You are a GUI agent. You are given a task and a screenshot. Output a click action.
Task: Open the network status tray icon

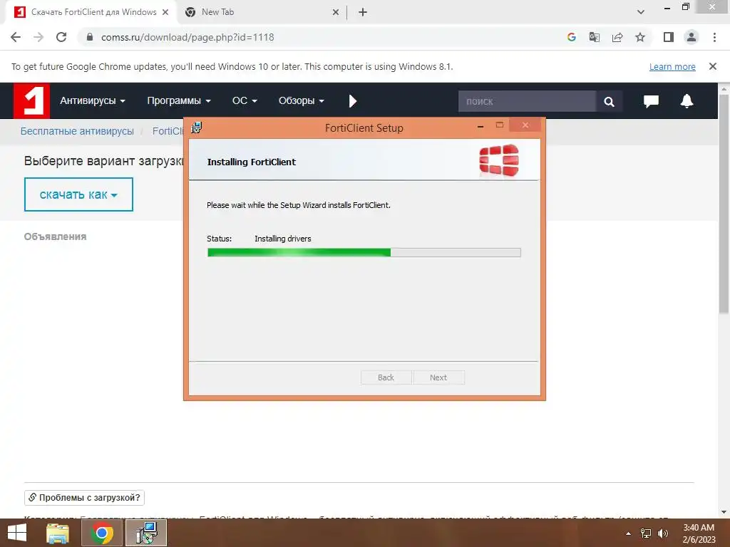pyautogui.click(x=646, y=533)
